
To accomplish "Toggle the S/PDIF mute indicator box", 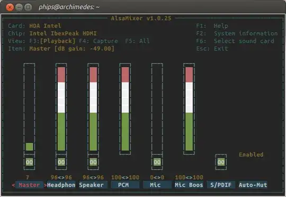I will coord(221,162).
